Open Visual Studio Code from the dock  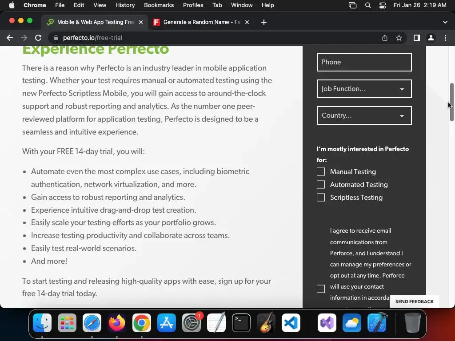(x=291, y=323)
